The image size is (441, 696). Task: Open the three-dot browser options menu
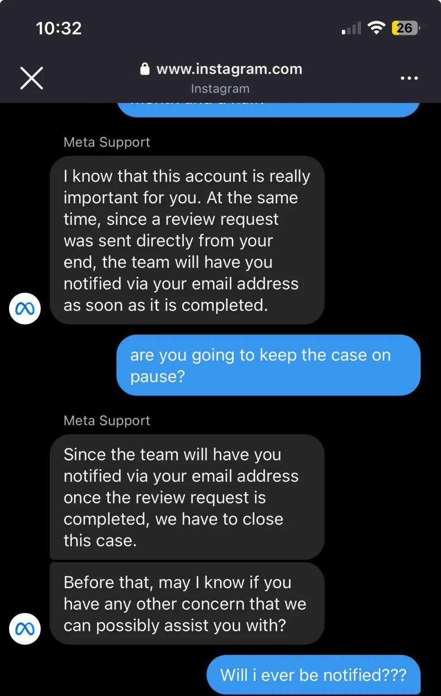(x=409, y=78)
